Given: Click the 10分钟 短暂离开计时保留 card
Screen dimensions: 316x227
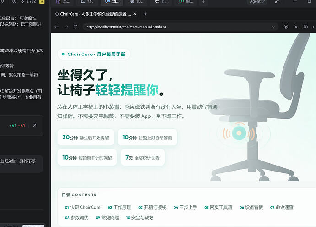Looking at the screenshot, I should [87, 157].
